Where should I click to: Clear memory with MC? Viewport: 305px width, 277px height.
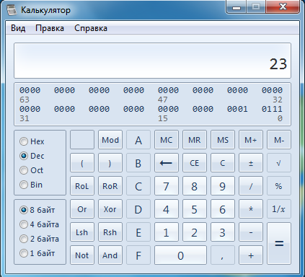(167, 140)
